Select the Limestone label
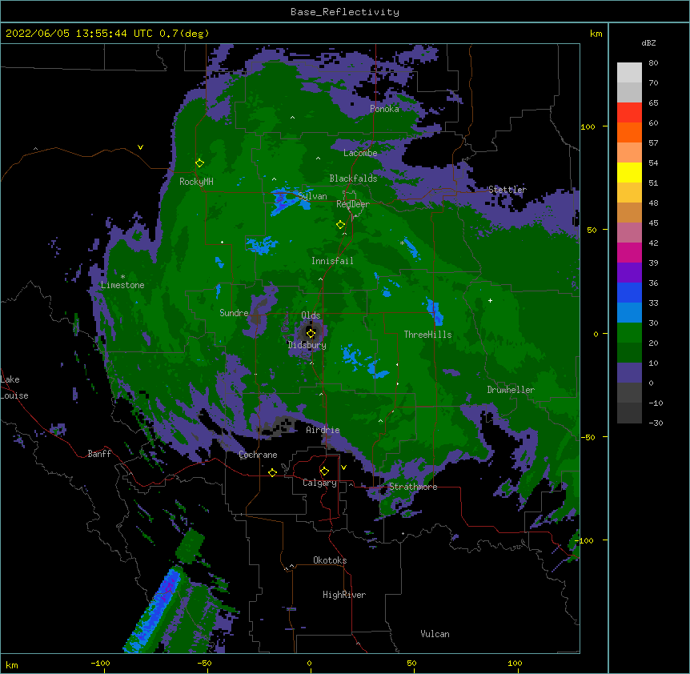 [122, 285]
